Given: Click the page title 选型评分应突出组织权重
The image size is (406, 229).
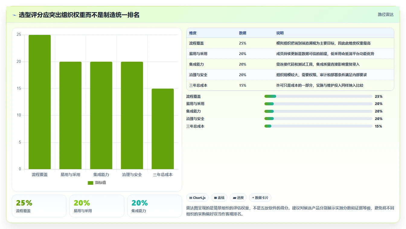Looking at the screenshot, I should click(79, 15).
